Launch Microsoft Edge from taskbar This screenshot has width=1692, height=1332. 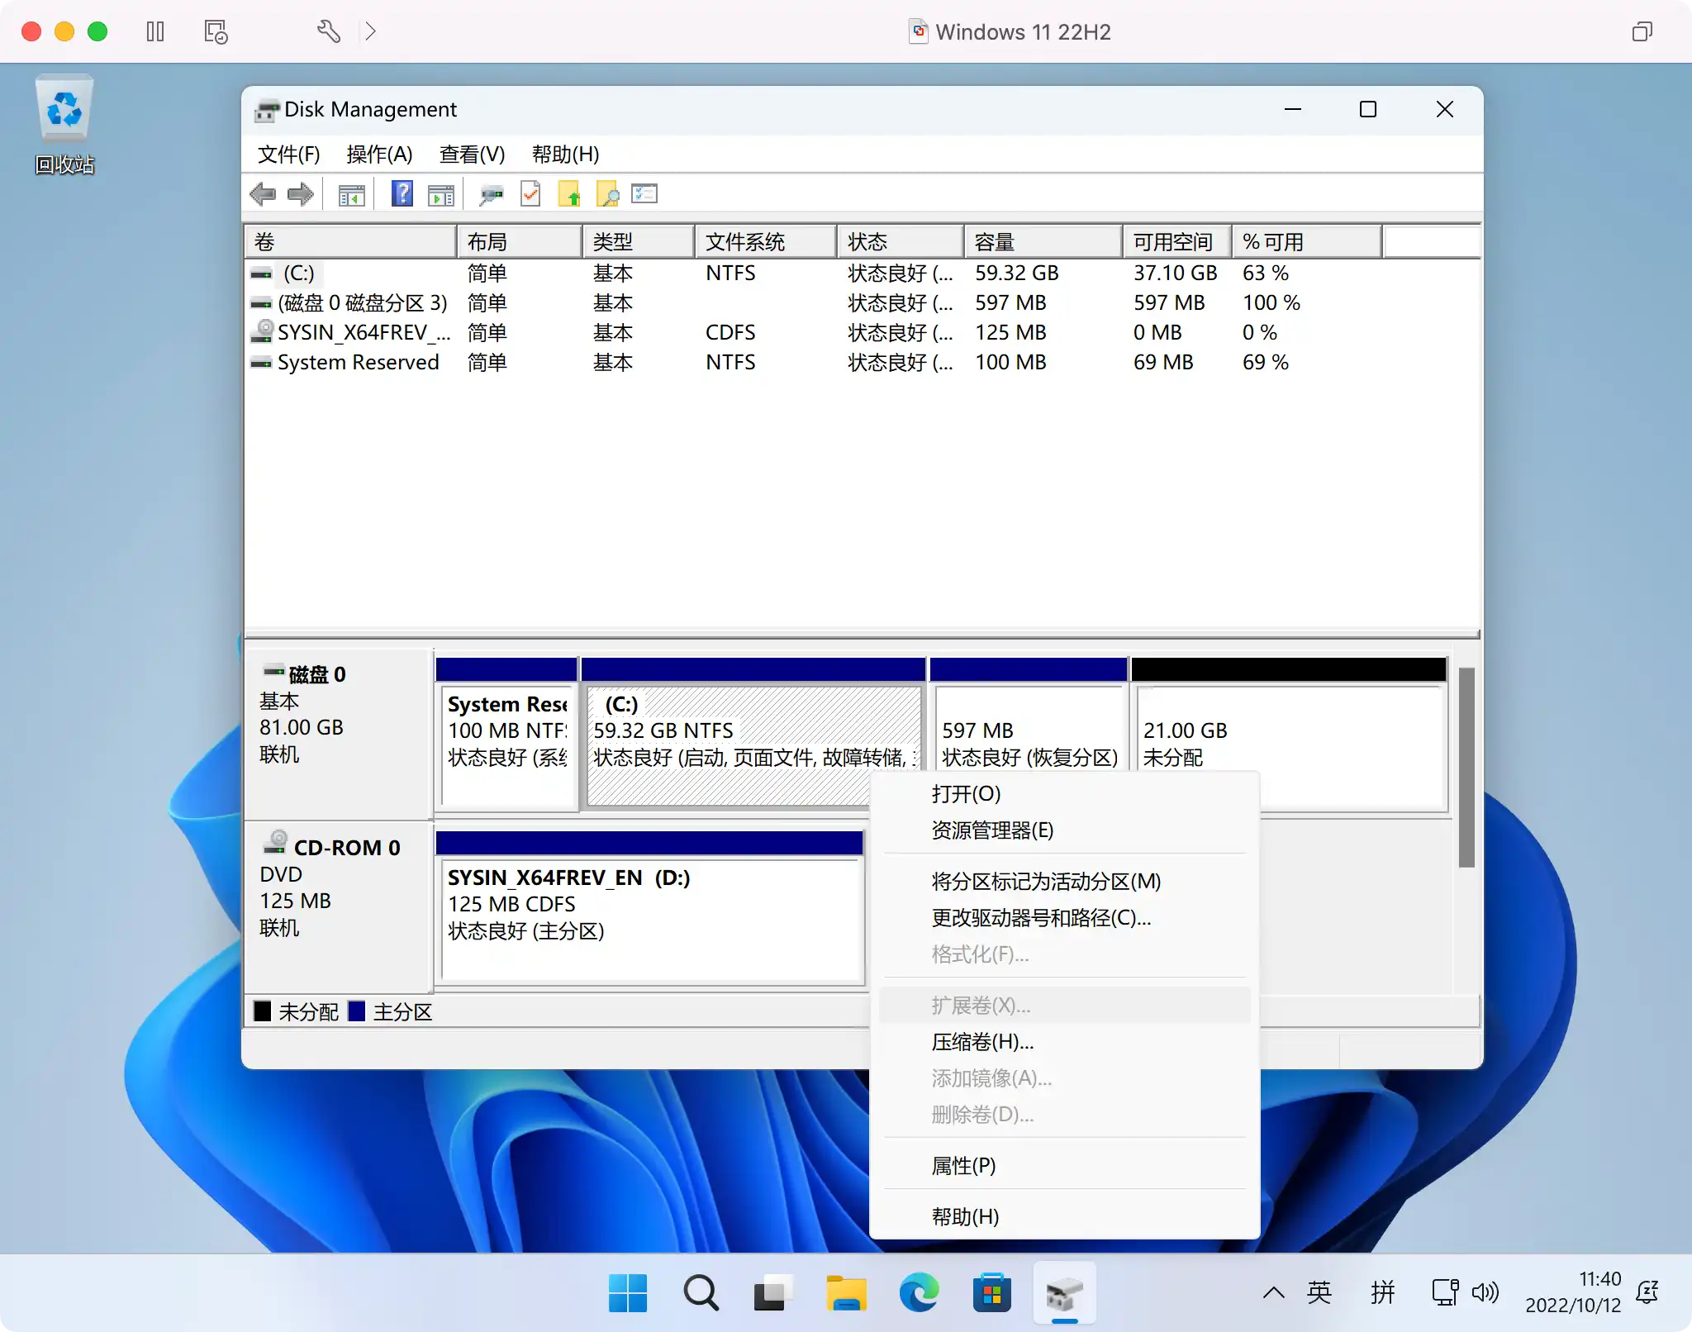pos(919,1293)
